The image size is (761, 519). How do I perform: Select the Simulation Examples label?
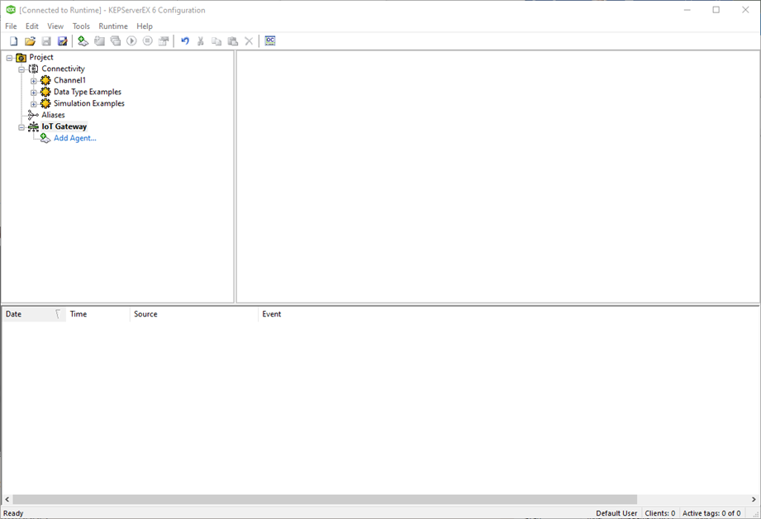point(88,104)
